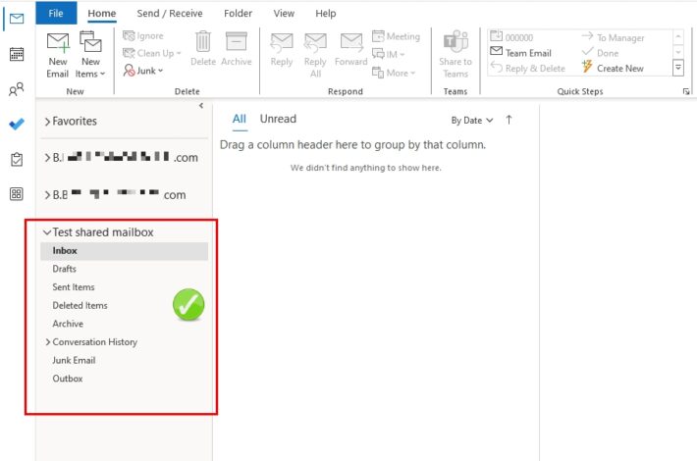This screenshot has width=697, height=461.
Task: Switch to the Send / Receive tab
Action: pos(170,14)
